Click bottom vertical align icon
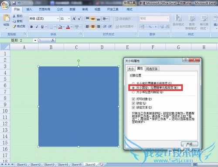 pyautogui.click(x=98, y=19)
